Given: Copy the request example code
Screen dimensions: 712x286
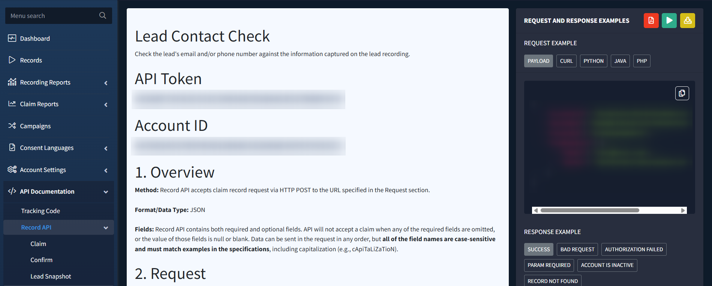Looking at the screenshot, I should 682,93.
